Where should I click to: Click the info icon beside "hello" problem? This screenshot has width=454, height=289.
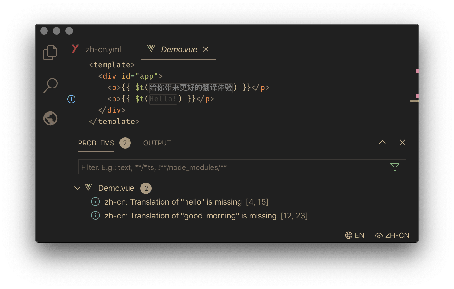95,201
